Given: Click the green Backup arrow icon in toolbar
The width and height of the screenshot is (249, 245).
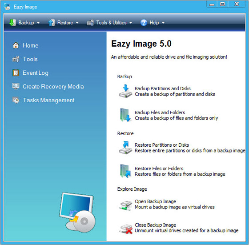Looking at the screenshot, I should pos(12,23).
